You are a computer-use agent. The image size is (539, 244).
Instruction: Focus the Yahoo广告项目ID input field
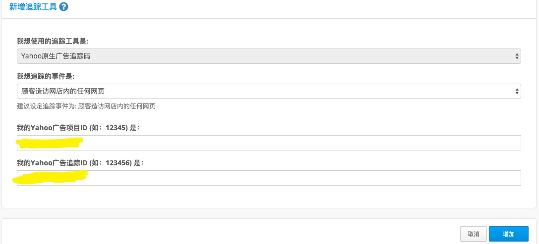269,143
